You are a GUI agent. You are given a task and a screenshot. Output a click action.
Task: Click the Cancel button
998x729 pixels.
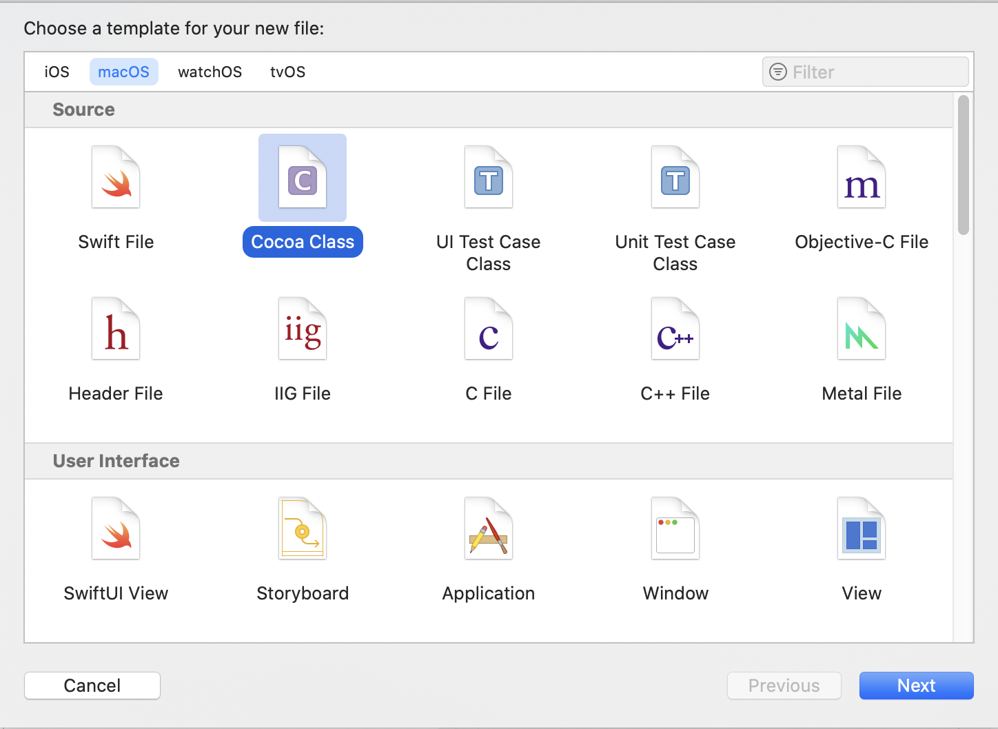click(92, 686)
